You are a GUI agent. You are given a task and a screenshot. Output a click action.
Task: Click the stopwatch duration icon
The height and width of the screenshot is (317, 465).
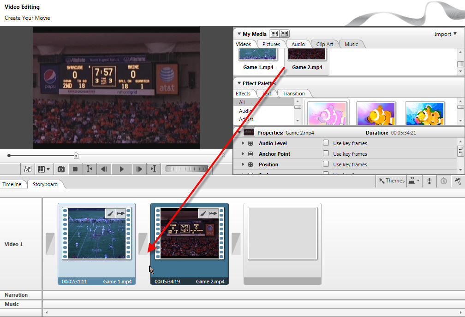point(444,181)
